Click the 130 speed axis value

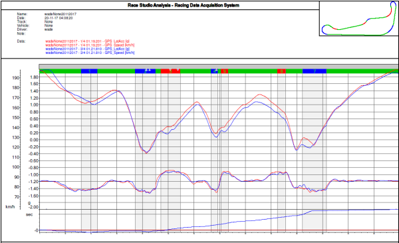(16, 137)
